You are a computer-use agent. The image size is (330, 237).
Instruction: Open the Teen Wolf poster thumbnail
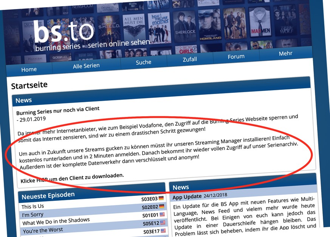pos(285,20)
